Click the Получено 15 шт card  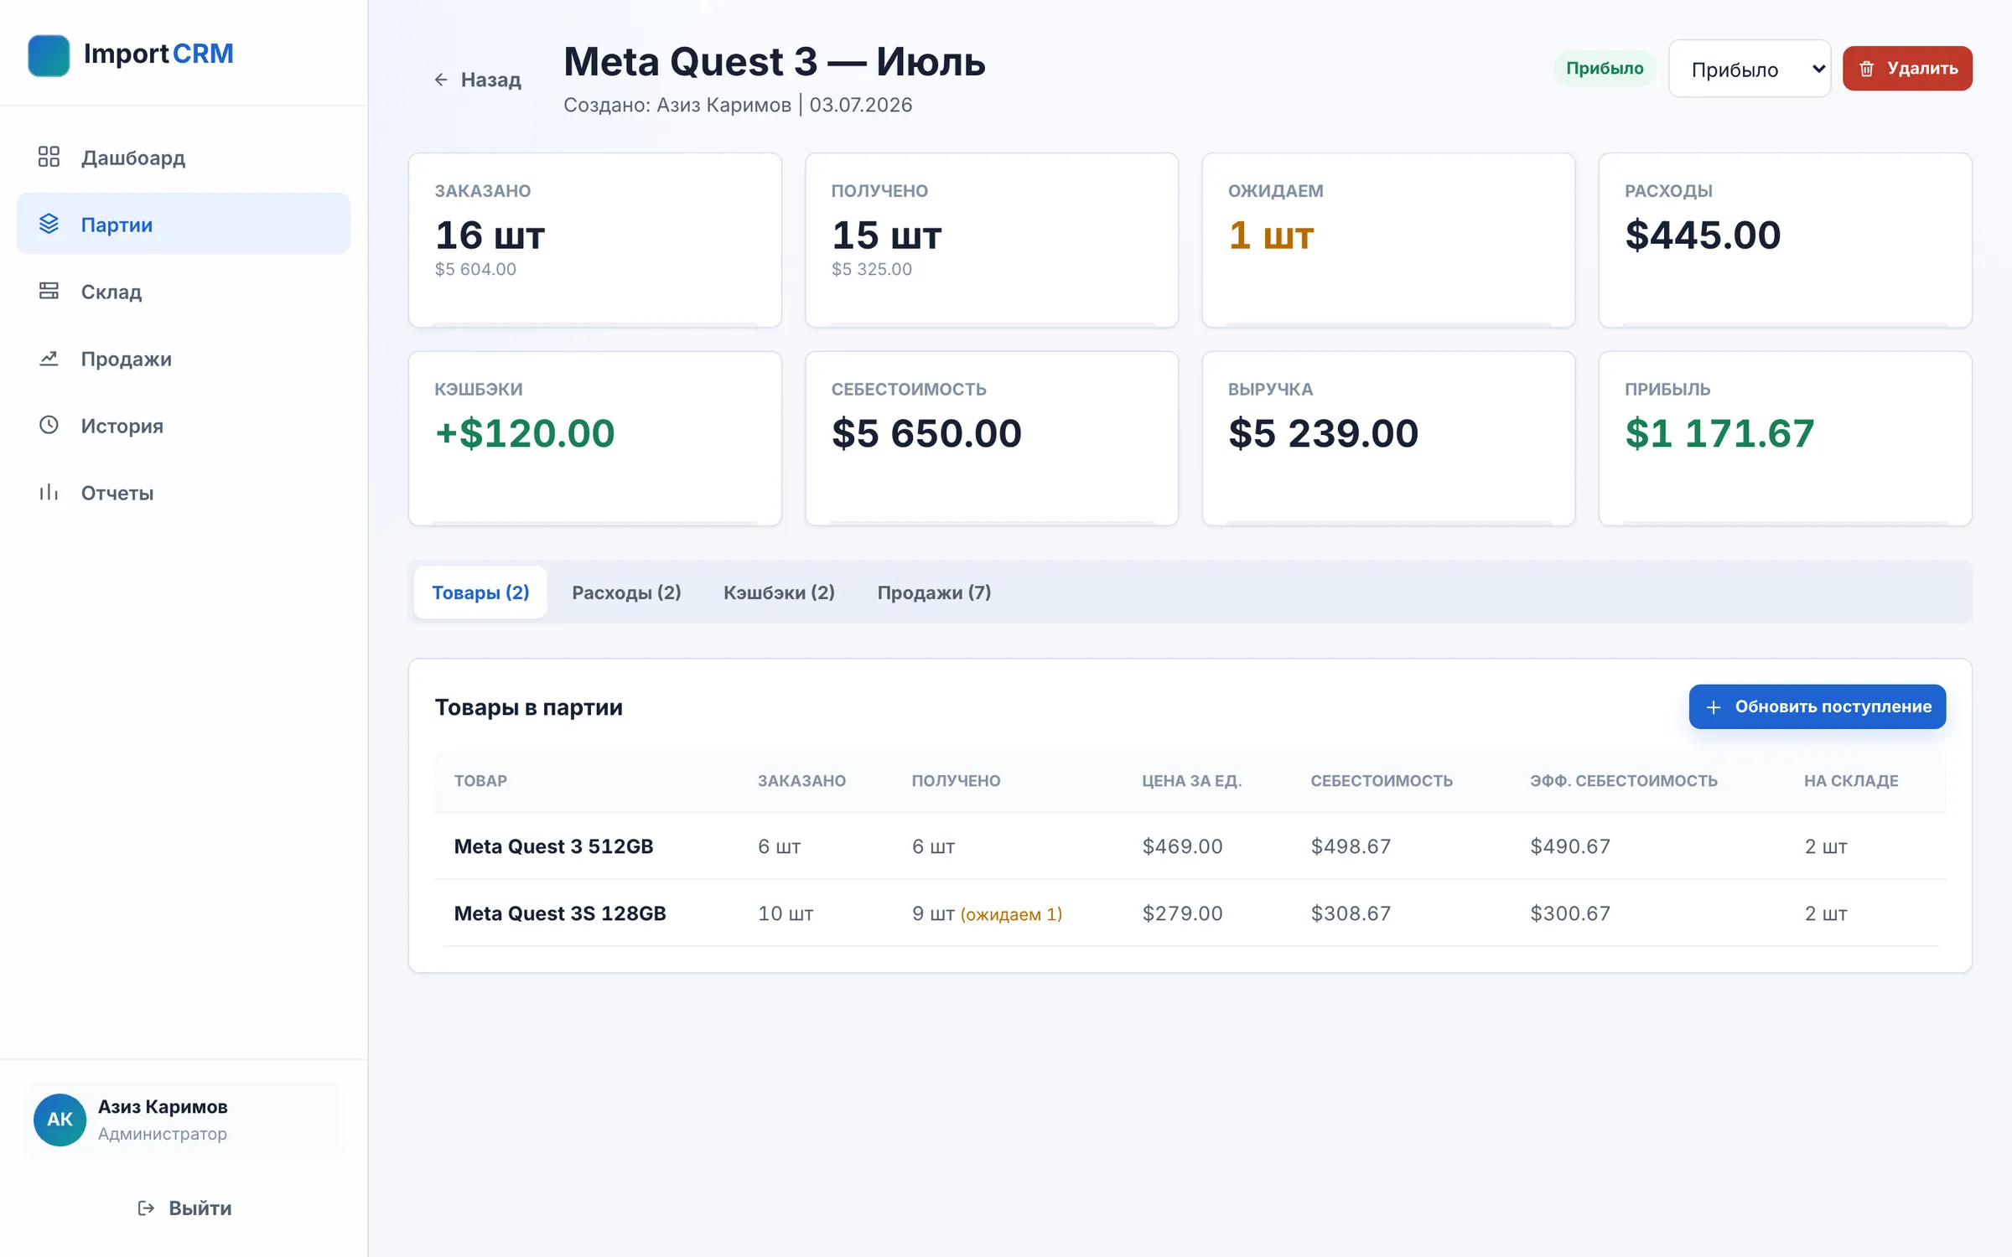click(x=992, y=240)
